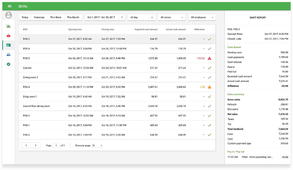Click the page number input field
The height and width of the screenshot is (170, 293).
[56, 145]
